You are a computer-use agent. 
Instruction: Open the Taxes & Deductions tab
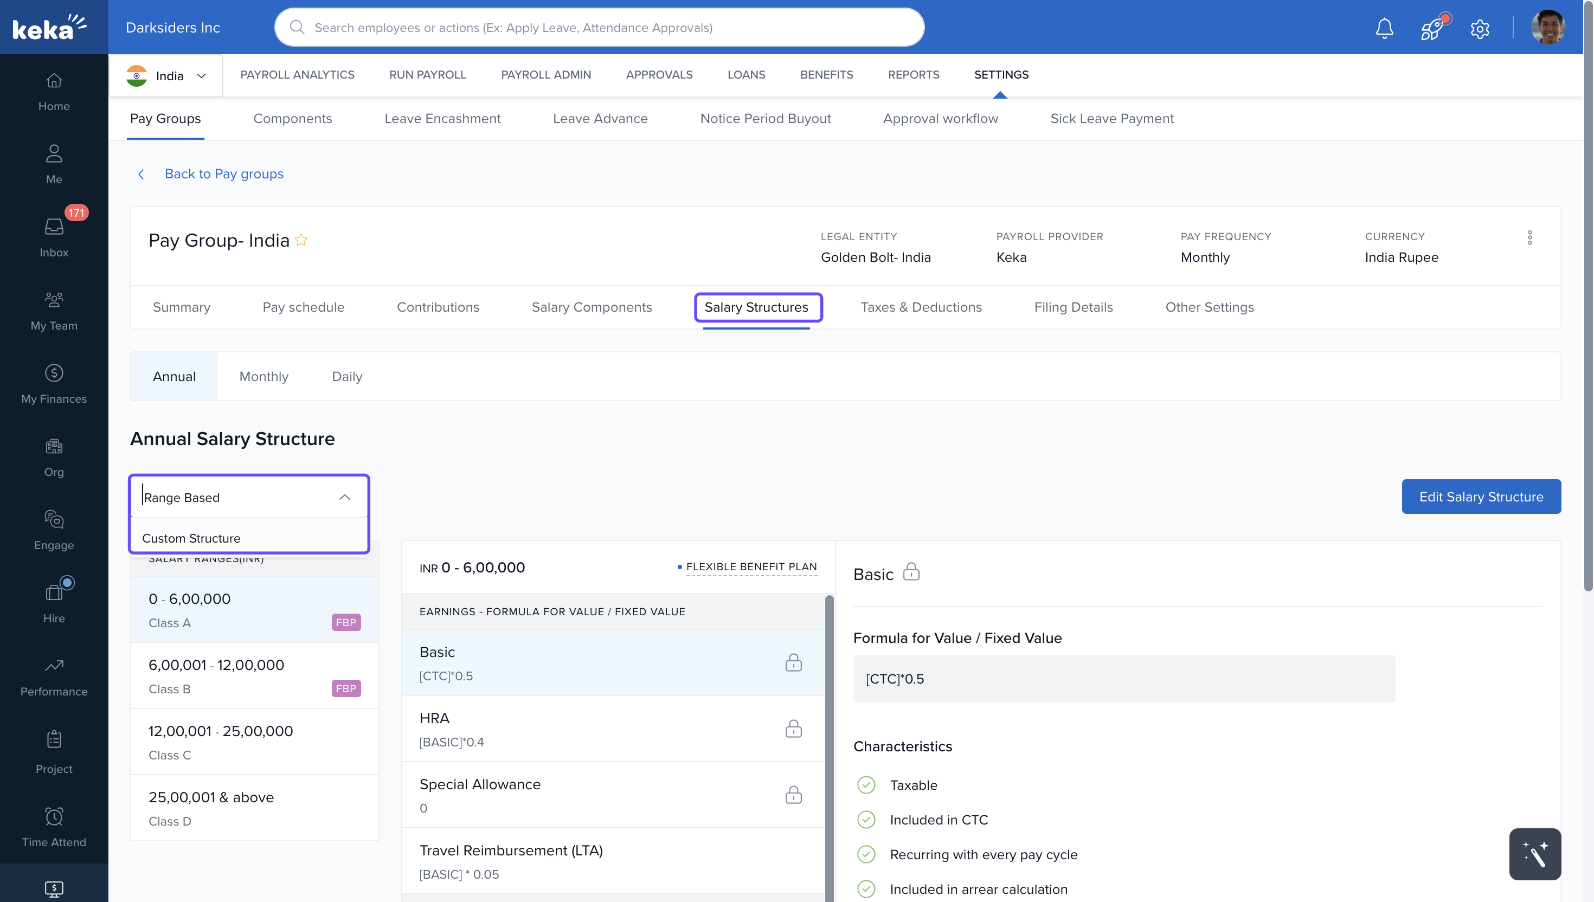(x=921, y=307)
